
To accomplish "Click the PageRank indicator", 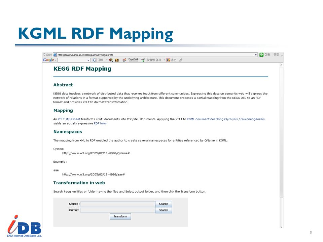I will point(133,60).
